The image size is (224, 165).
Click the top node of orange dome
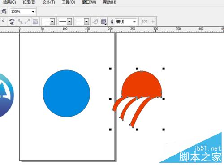[x=142, y=71]
